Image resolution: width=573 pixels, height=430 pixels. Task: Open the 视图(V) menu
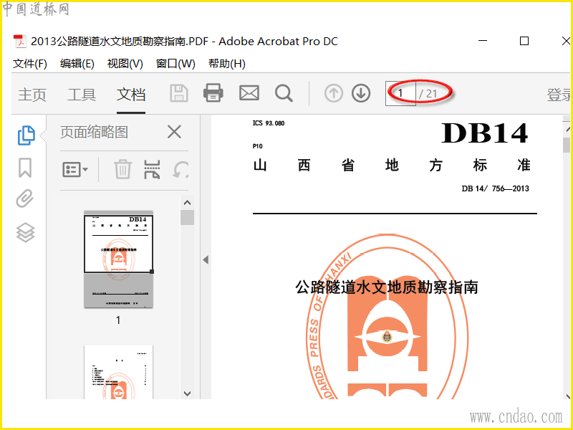(x=125, y=64)
